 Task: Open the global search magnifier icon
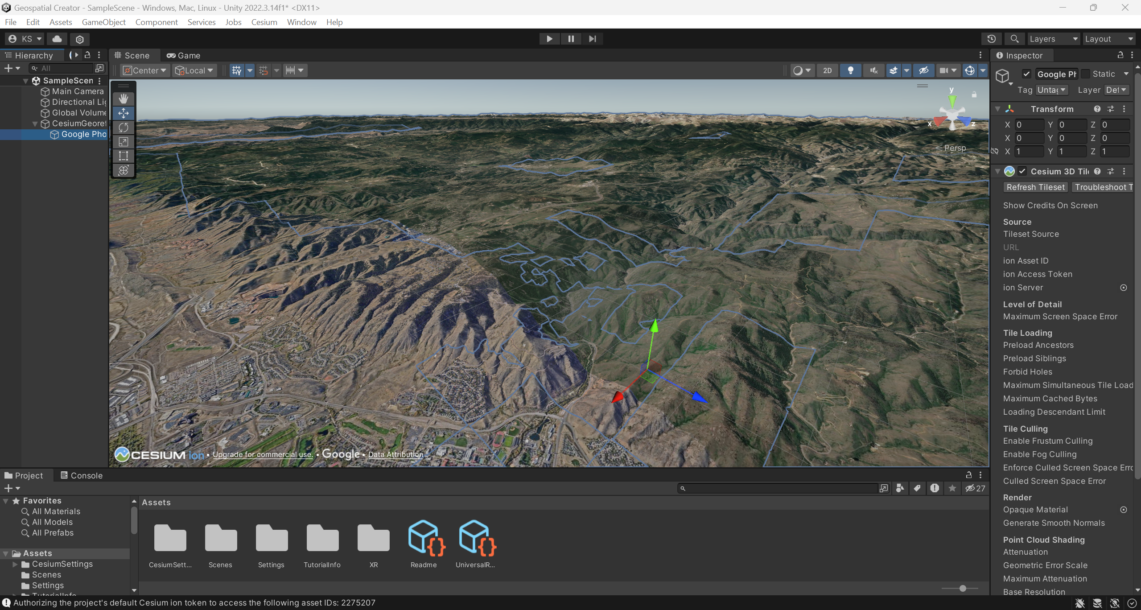[1014, 39]
